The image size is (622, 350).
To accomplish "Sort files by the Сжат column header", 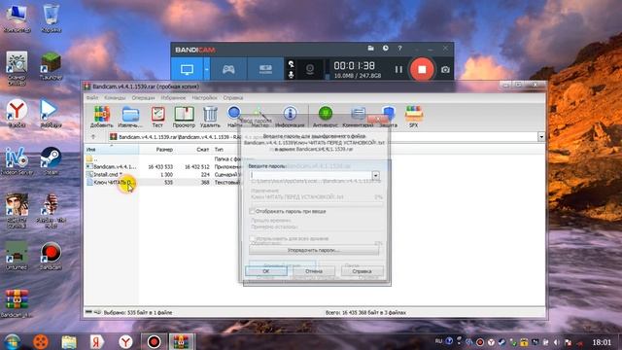I will coord(193,150).
